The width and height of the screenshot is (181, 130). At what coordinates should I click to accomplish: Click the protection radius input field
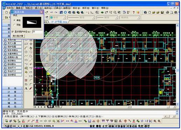point(37,32)
